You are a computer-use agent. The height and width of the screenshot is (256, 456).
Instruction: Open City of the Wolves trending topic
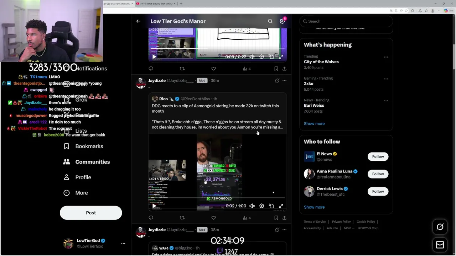click(x=321, y=62)
